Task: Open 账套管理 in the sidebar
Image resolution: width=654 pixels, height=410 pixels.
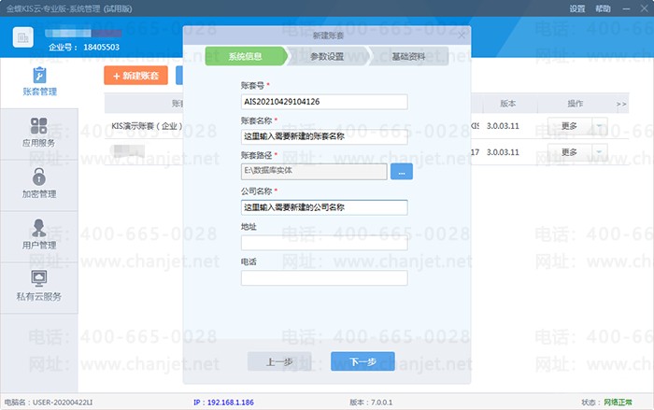Action: [x=39, y=82]
